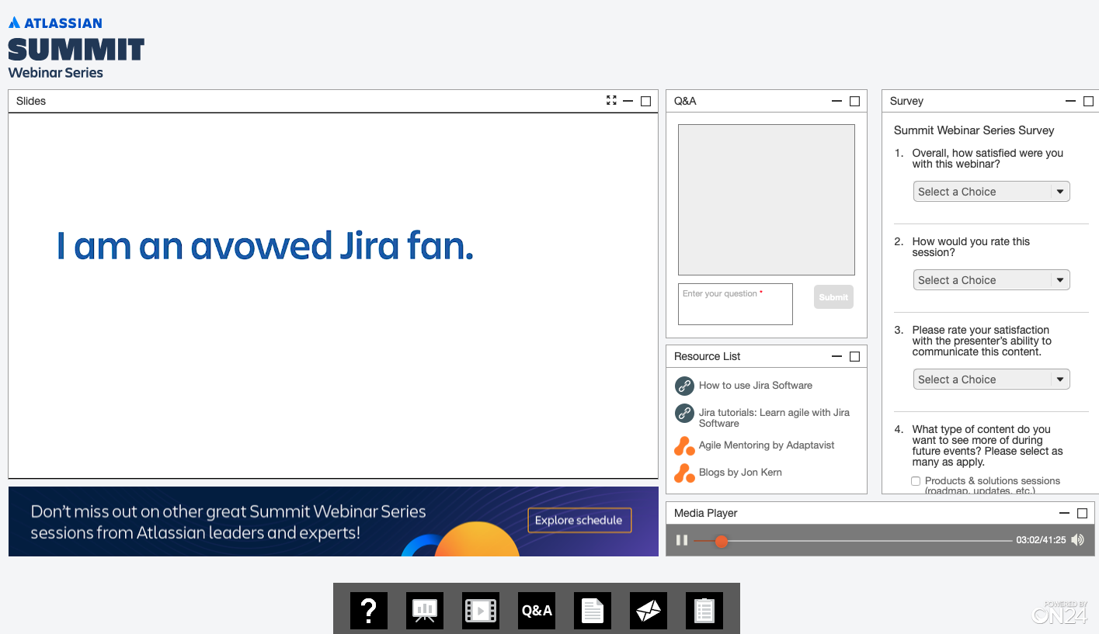
Task: Open the Resource List document dock icon
Action: point(593,611)
